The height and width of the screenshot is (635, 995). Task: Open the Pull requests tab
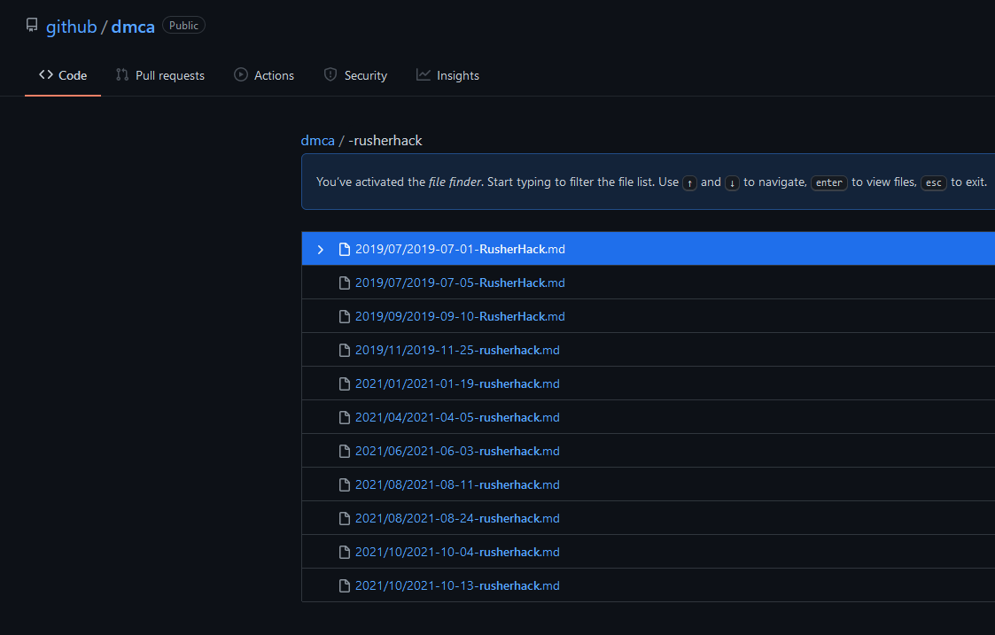[x=159, y=75]
